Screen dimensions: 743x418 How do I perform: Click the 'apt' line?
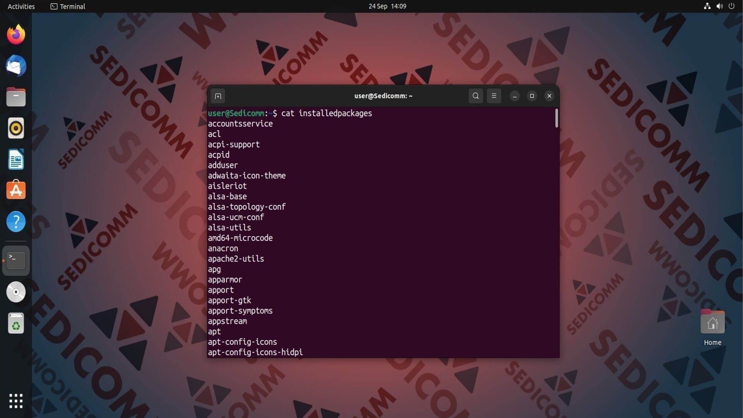click(x=214, y=332)
